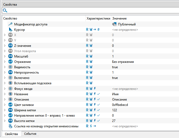Click inside the property search field
Image resolution: width=179 pixels, height=138 pixels.
click(x=91, y=10)
